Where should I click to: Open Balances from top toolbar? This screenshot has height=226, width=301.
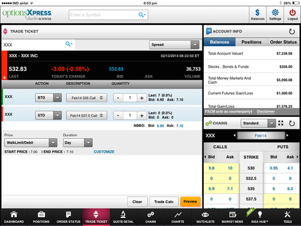pyautogui.click(x=258, y=14)
